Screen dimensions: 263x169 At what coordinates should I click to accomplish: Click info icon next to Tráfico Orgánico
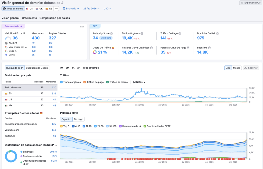tap(142, 33)
